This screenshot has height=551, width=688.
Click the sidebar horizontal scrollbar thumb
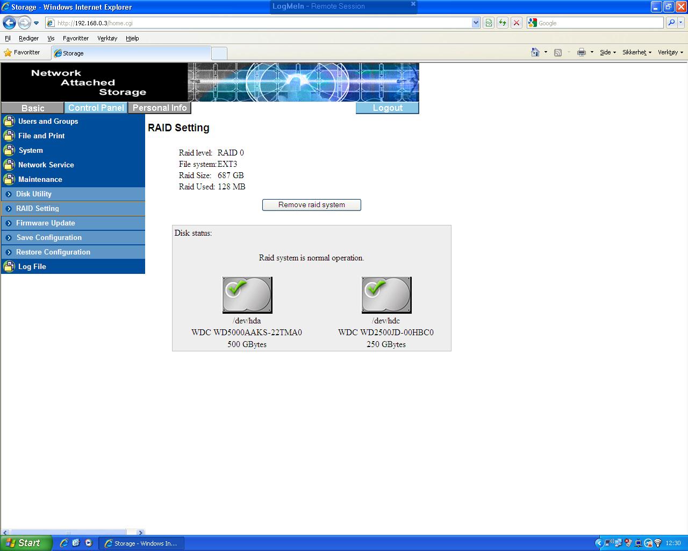click(x=68, y=533)
